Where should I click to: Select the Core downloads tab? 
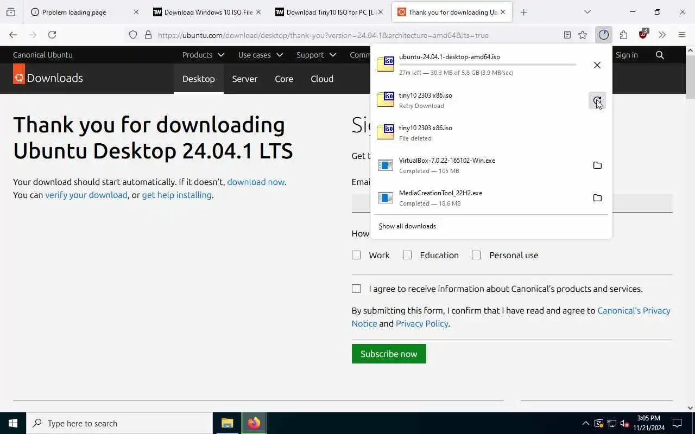point(284,79)
